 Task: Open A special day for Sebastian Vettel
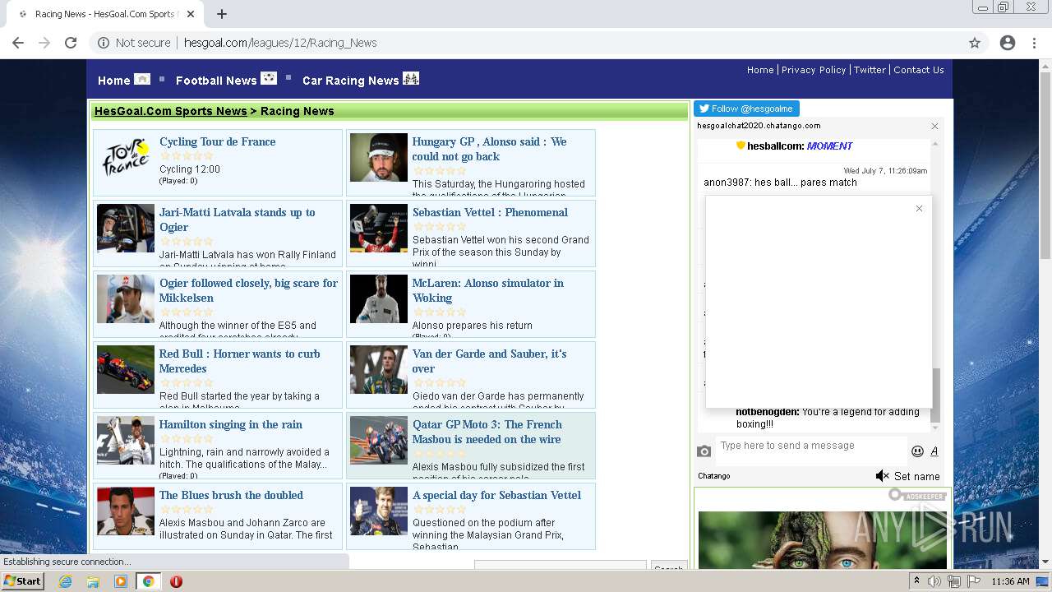(496, 495)
